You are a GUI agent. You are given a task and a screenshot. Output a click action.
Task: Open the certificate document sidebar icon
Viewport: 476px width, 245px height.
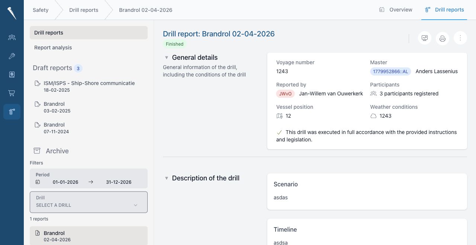[x=12, y=75]
